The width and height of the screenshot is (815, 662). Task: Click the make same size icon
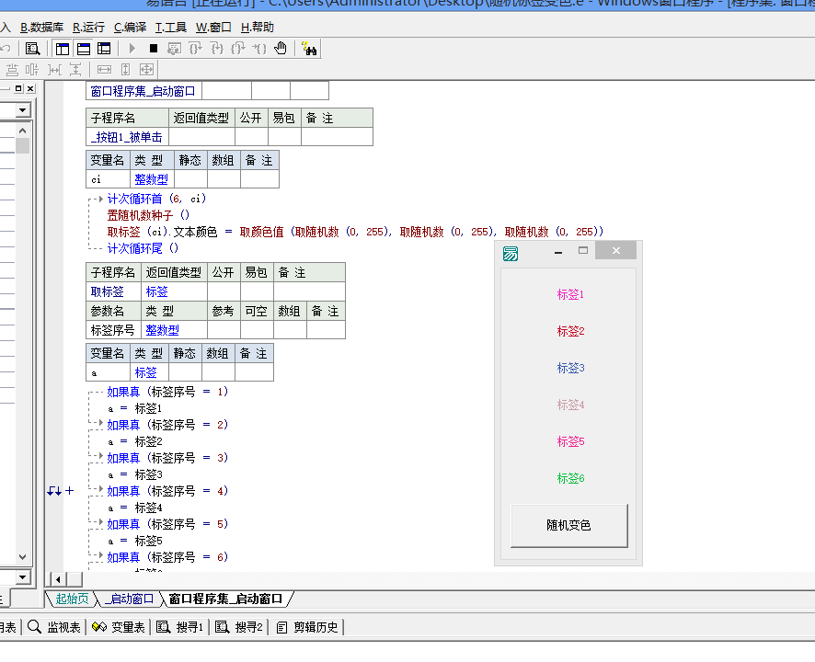coord(147,70)
